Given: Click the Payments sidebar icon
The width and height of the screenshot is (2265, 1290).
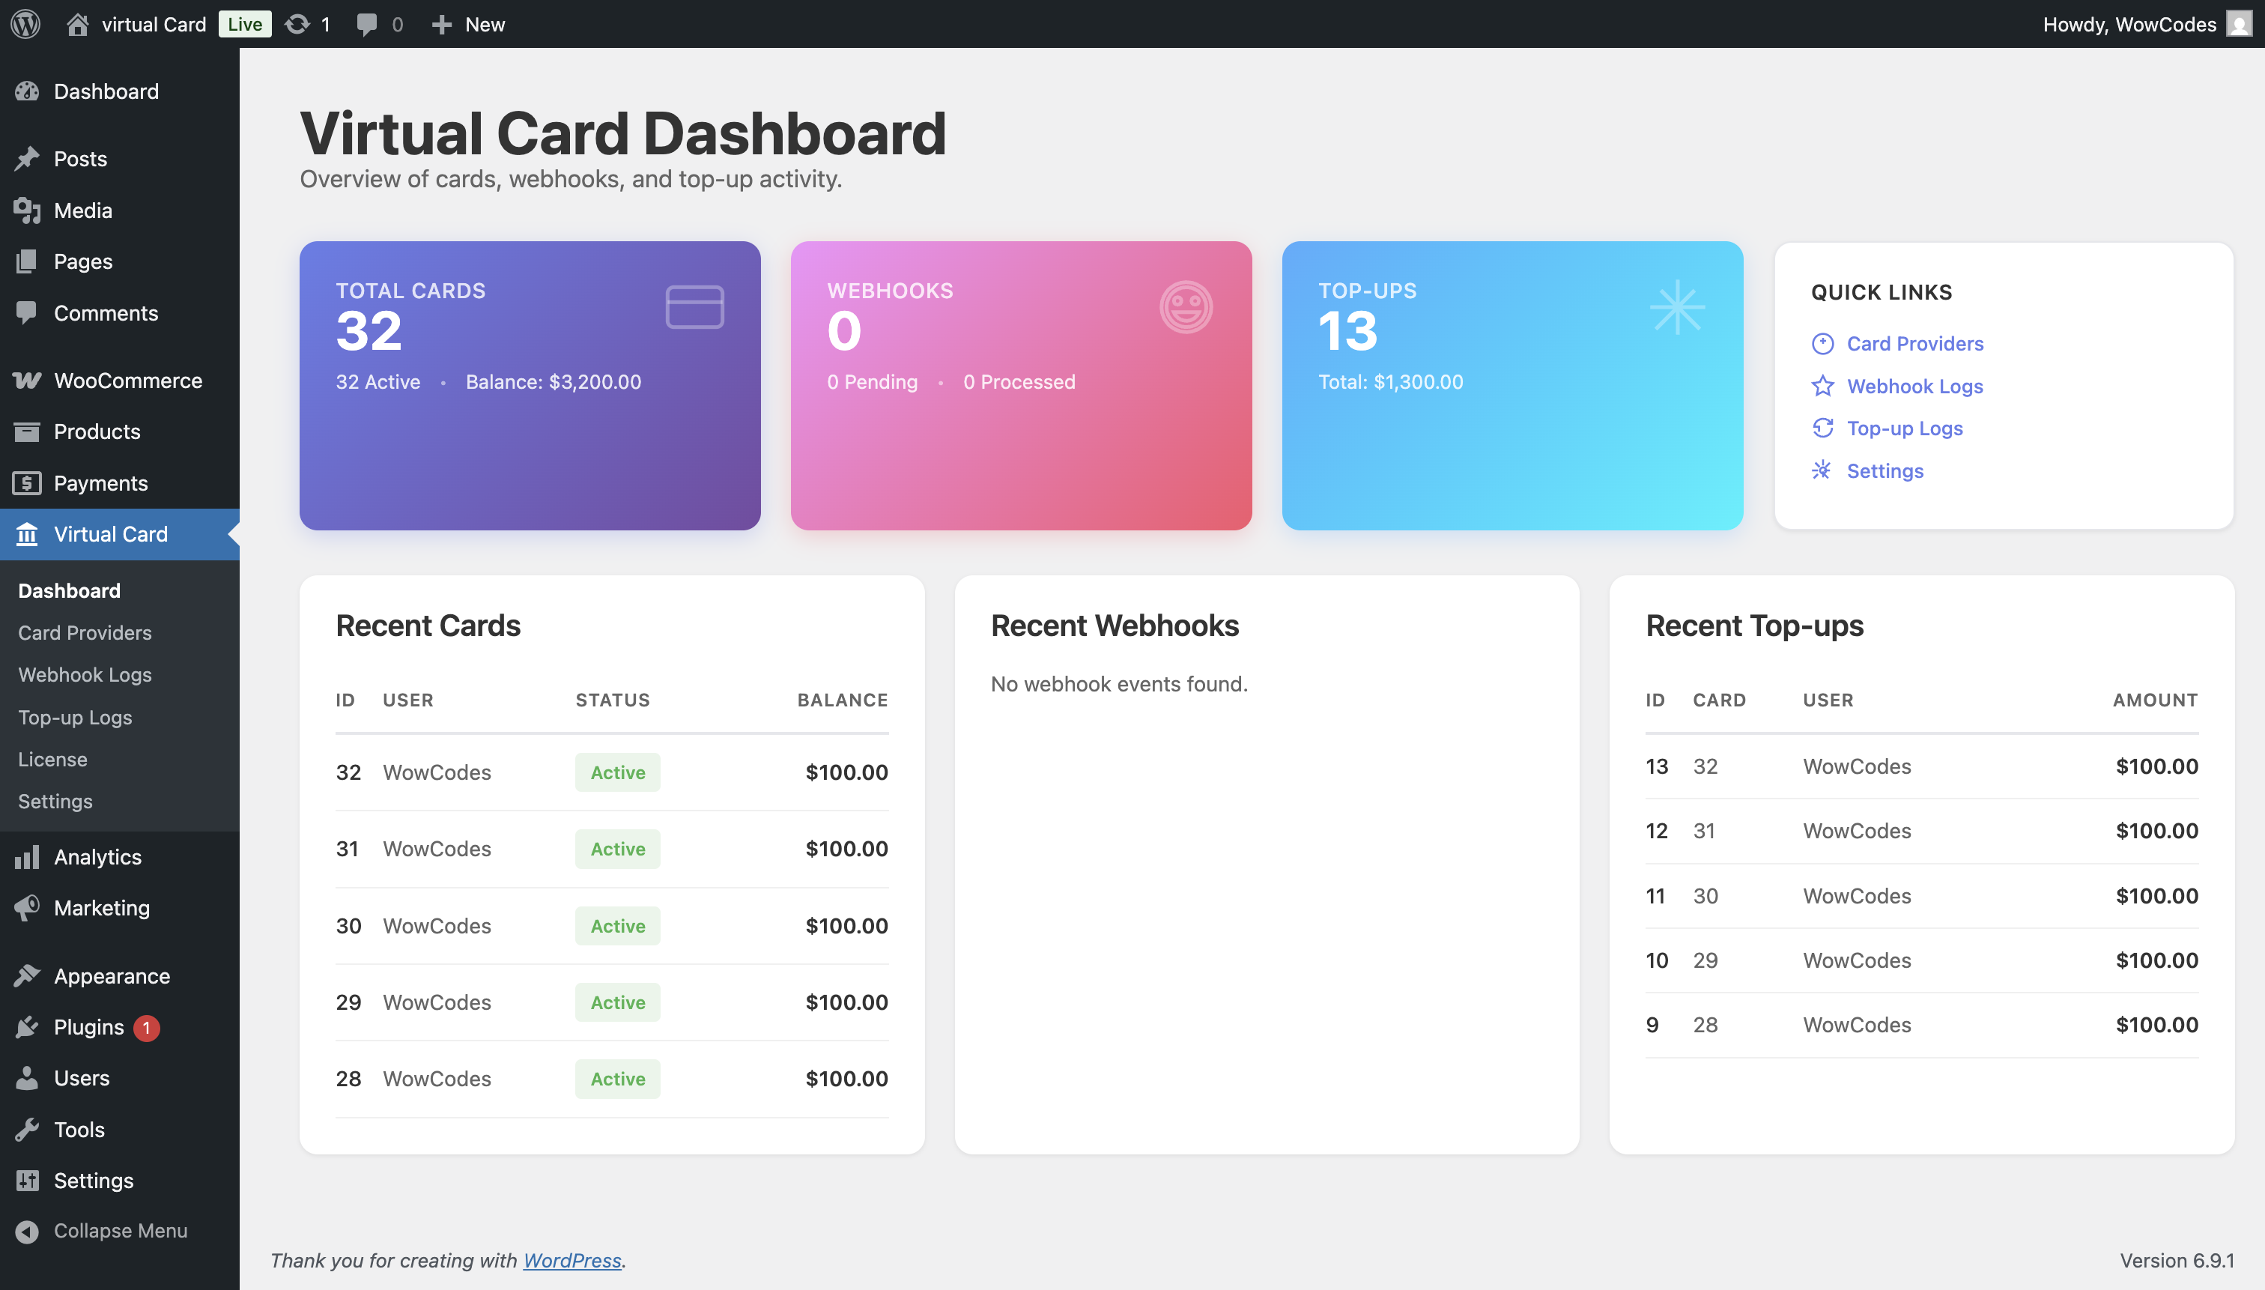Looking at the screenshot, I should [26, 483].
